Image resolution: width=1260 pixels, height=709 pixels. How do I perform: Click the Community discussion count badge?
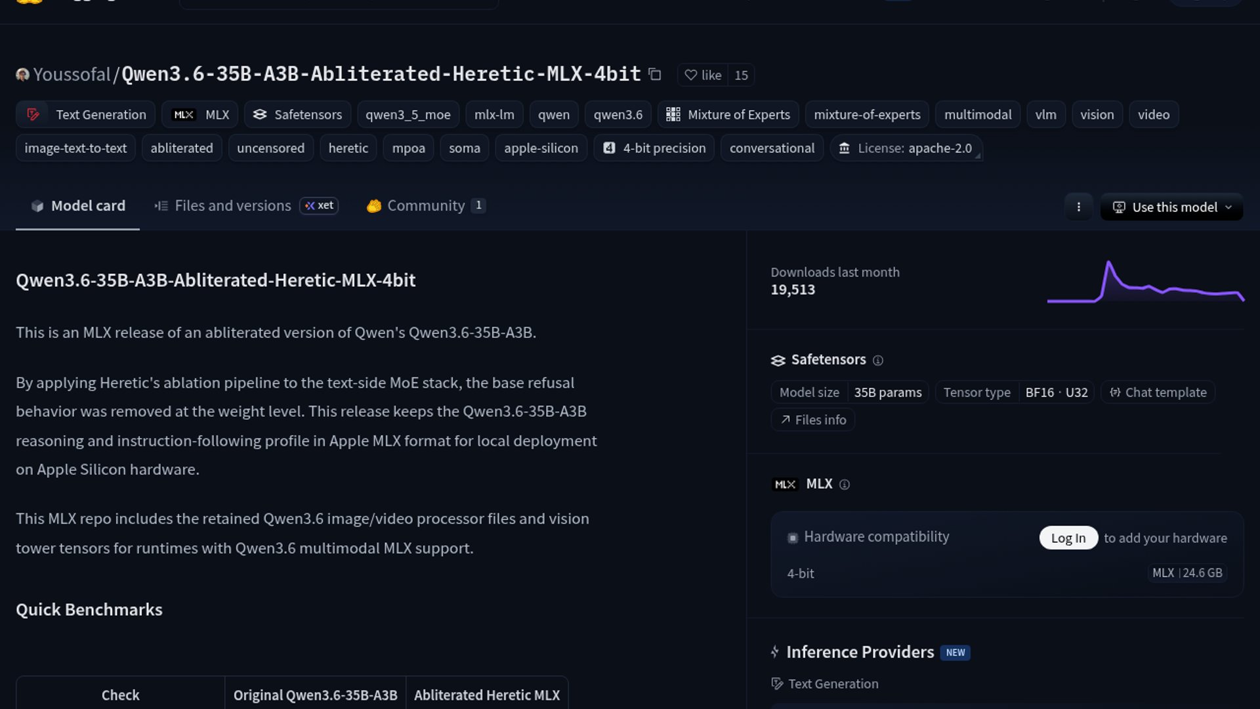[x=478, y=205]
